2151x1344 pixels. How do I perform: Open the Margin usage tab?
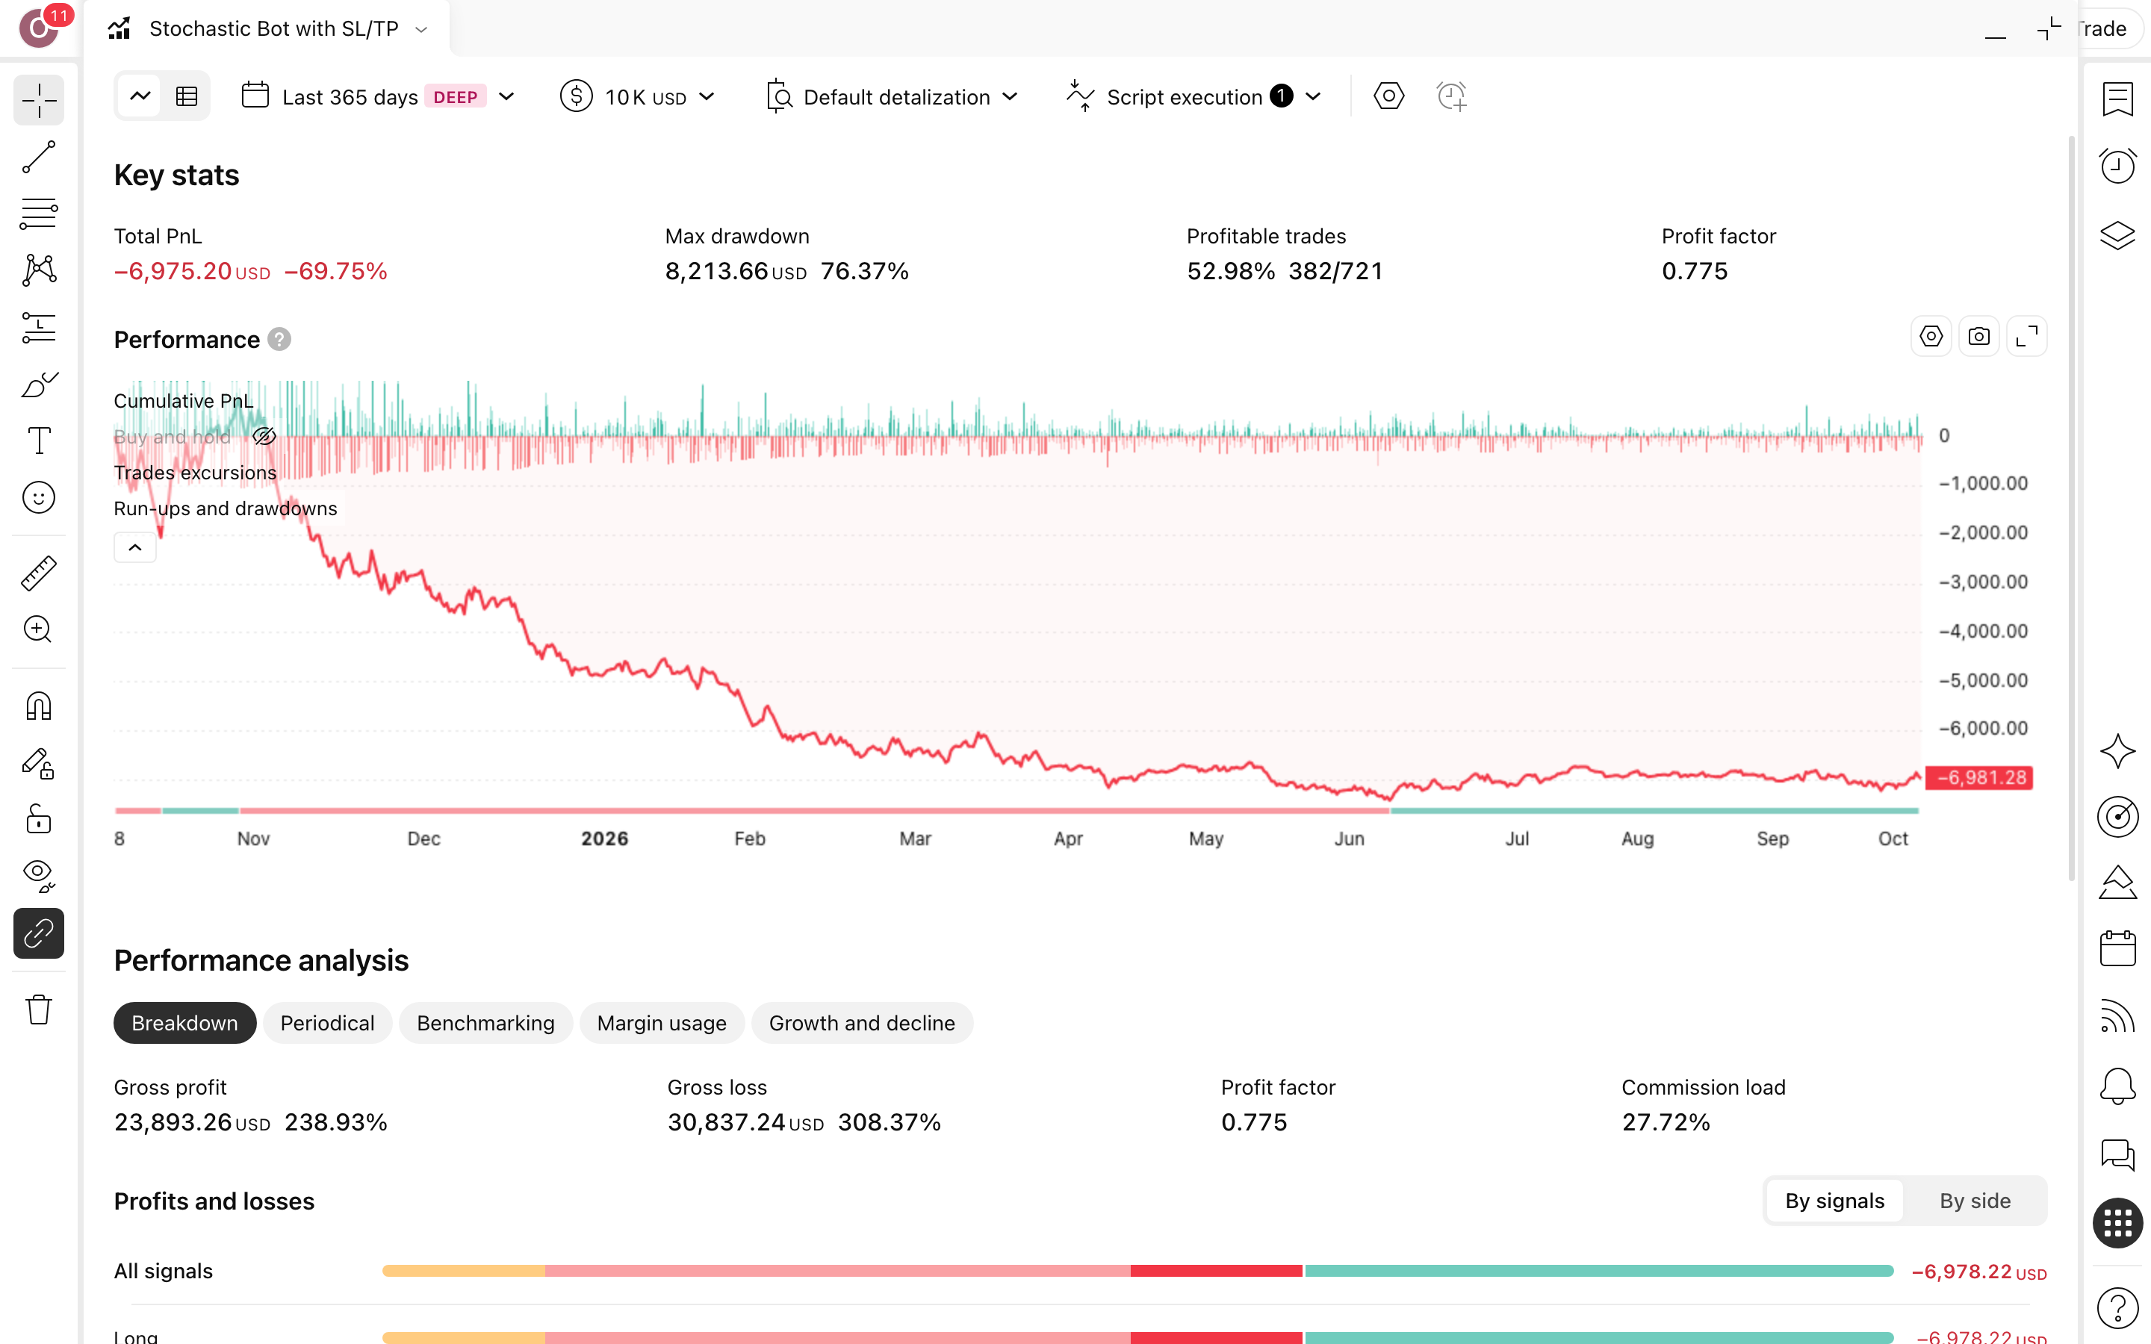pyautogui.click(x=661, y=1023)
